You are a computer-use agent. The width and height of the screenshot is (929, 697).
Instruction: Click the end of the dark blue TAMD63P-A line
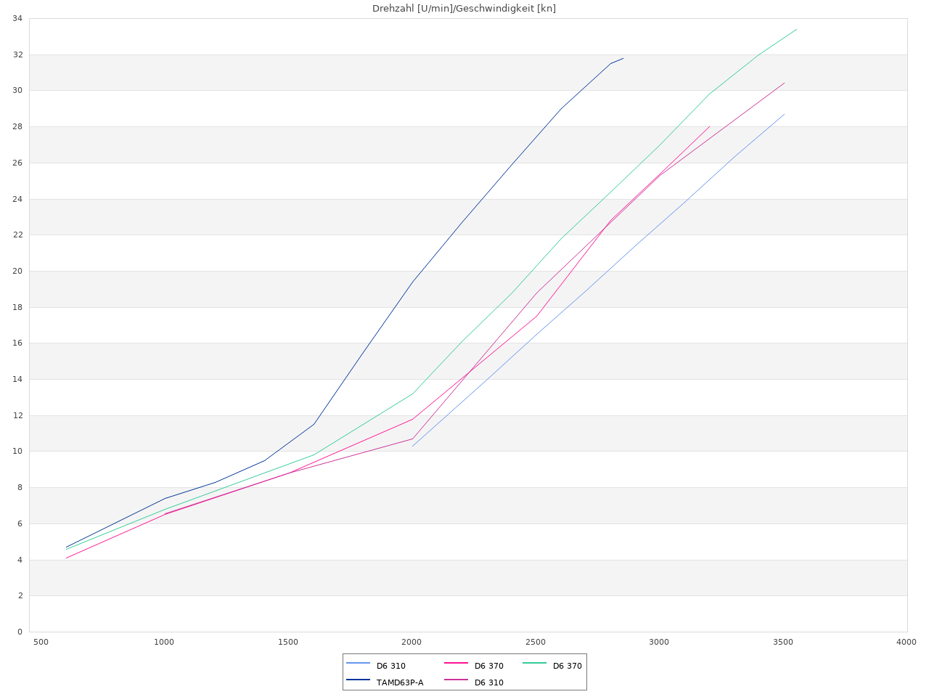(x=623, y=58)
